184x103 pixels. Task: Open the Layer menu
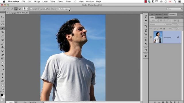pos(45,1)
